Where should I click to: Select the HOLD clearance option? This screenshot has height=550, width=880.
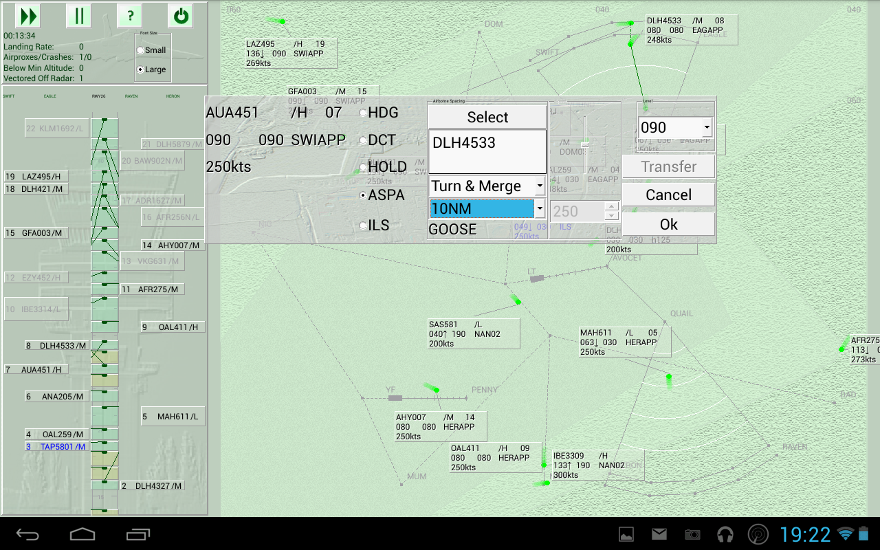(383, 167)
